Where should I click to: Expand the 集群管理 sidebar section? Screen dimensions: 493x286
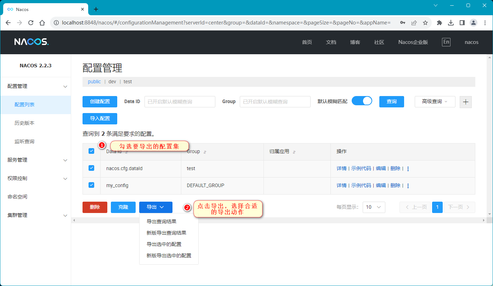(65, 215)
